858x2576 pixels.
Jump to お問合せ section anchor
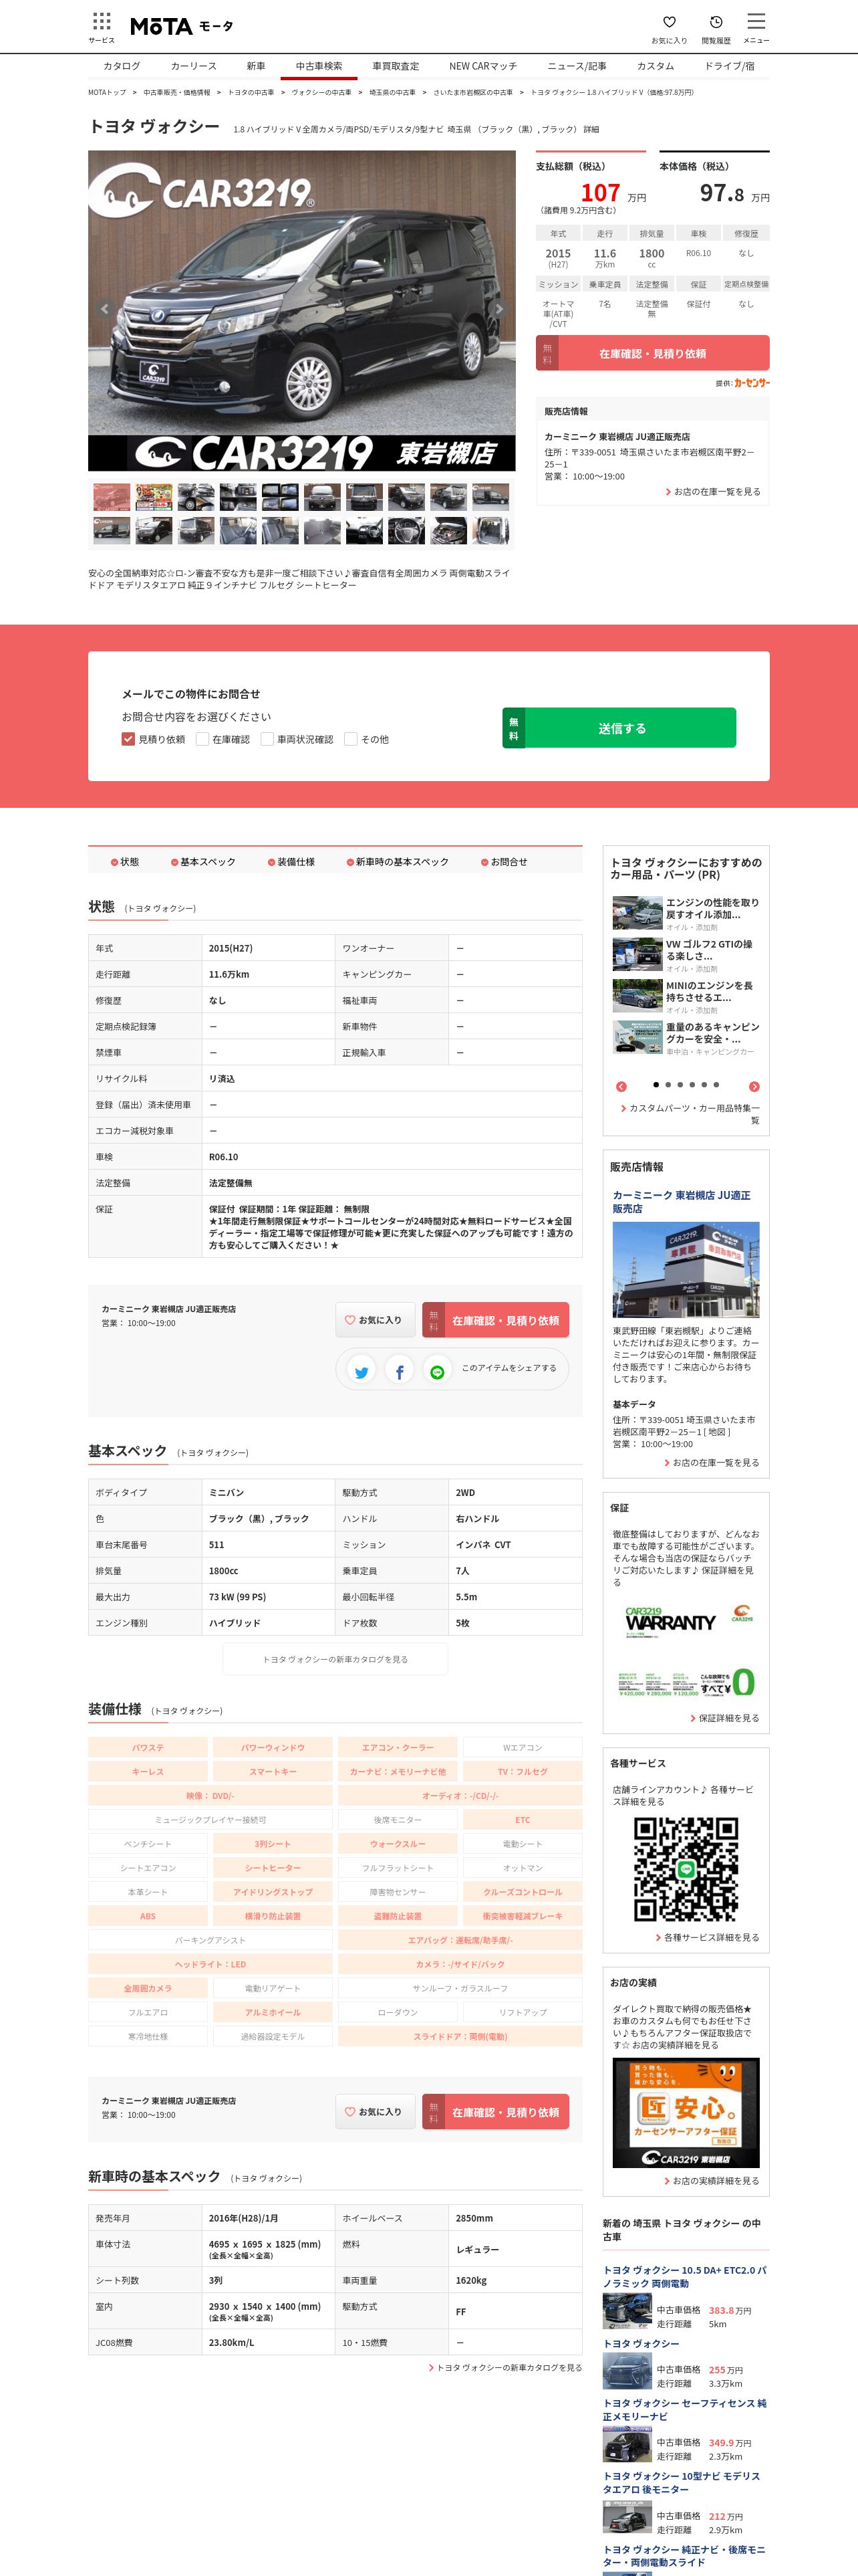click(503, 862)
